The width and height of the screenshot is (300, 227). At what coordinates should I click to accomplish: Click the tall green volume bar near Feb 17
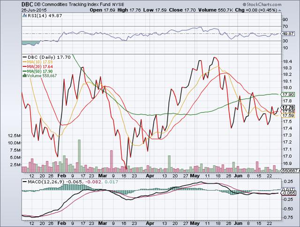click(x=79, y=156)
